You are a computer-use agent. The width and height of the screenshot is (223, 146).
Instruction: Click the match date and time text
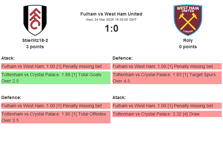click(x=111, y=19)
